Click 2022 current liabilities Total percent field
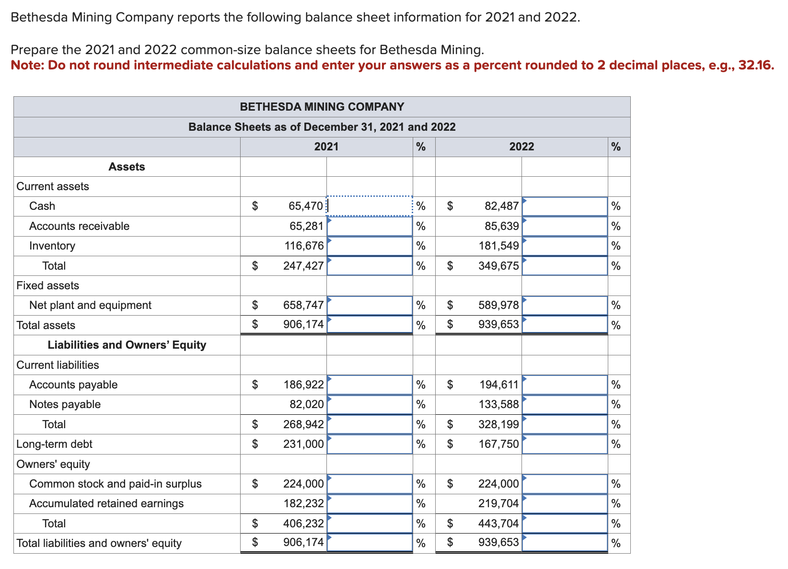This screenshot has width=788, height=569. point(565,424)
